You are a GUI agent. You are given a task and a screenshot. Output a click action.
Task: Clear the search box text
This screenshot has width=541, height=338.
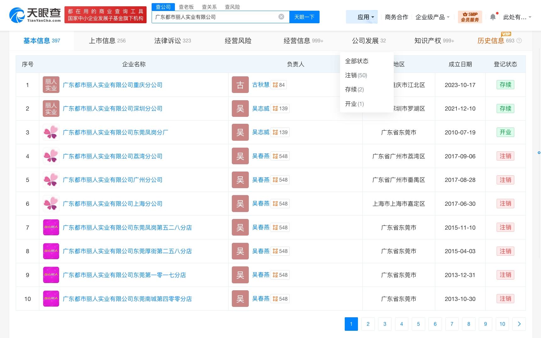click(282, 17)
